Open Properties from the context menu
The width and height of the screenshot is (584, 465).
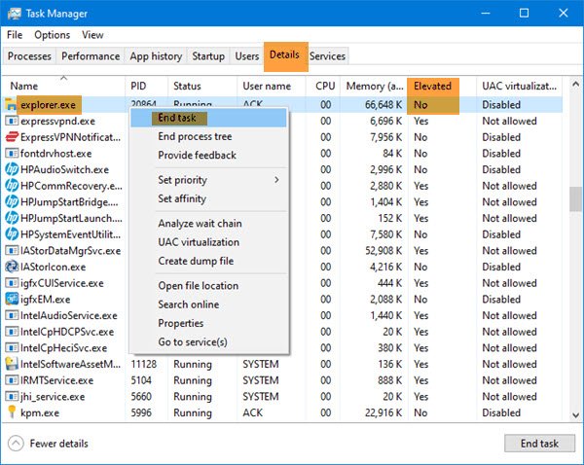pyautogui.click(x=208, y=323)
